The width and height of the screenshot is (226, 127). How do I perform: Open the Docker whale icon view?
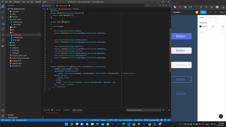click(3, 46)
